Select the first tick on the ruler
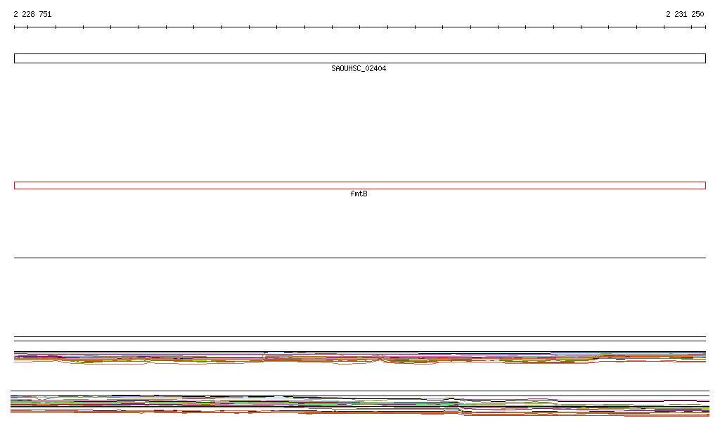720x430 pixels. [x=15, y=27]
